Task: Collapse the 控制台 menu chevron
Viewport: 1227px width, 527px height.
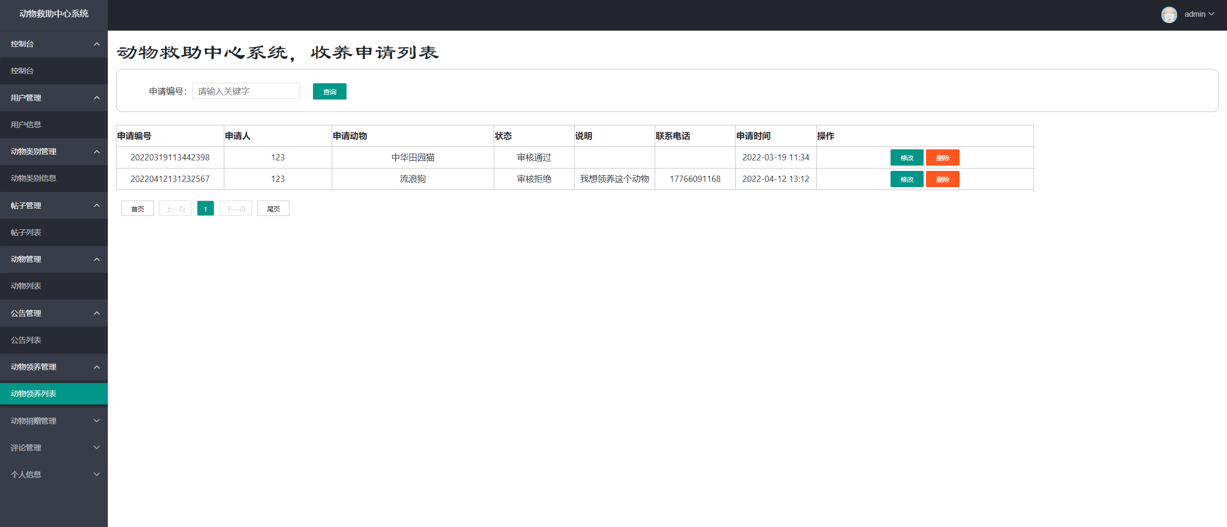Action: click(97, 44)
